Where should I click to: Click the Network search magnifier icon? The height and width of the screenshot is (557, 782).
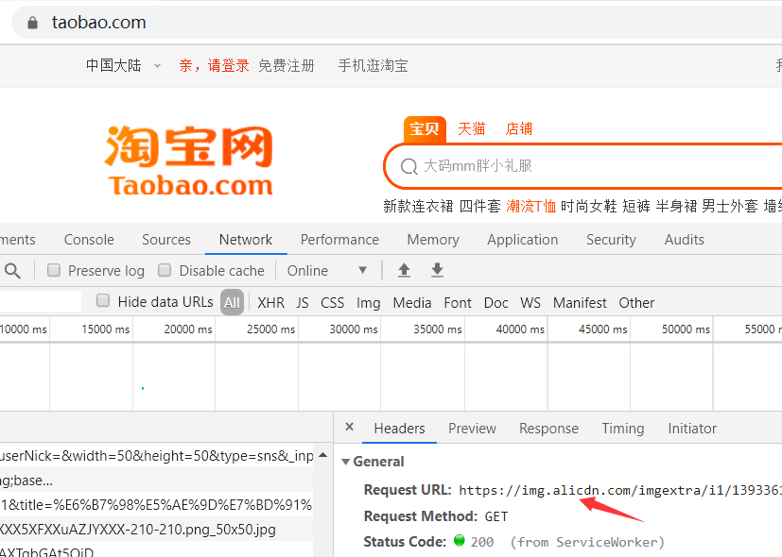tap(12, 271)
